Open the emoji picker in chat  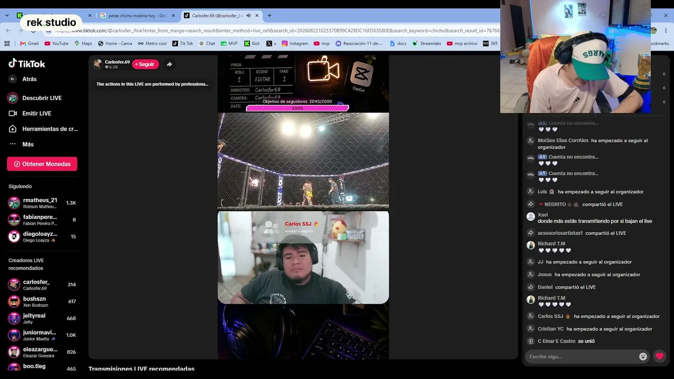[643, 357]
